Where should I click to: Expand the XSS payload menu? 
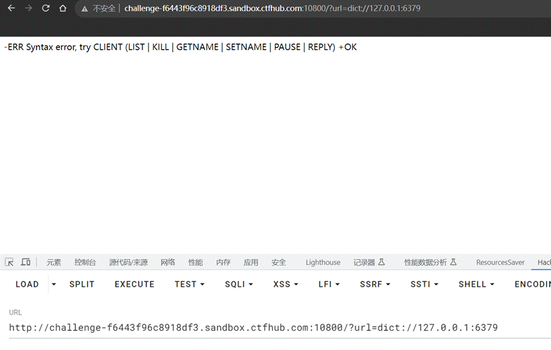pos(285,284)
